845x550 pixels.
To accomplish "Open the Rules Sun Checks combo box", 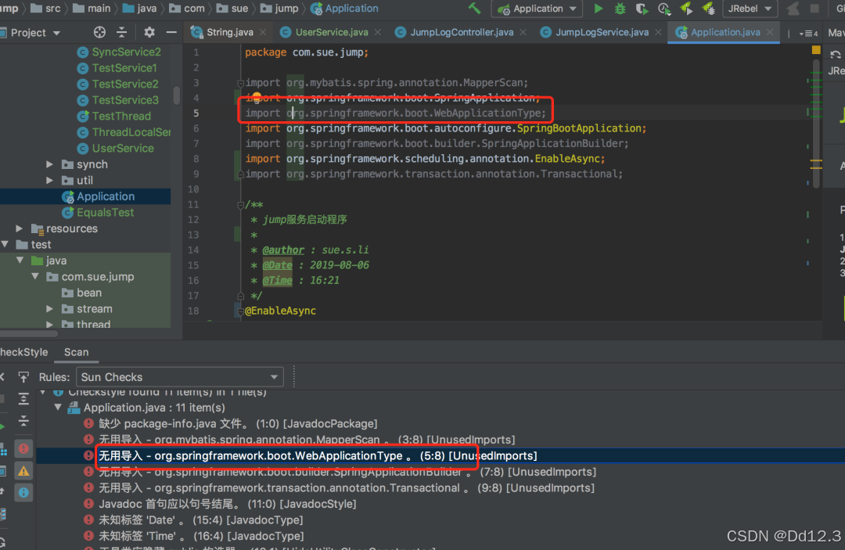I will pyautogui.click(x=180, y=376).
